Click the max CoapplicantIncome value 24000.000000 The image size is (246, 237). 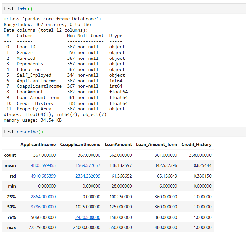(87, 227)
